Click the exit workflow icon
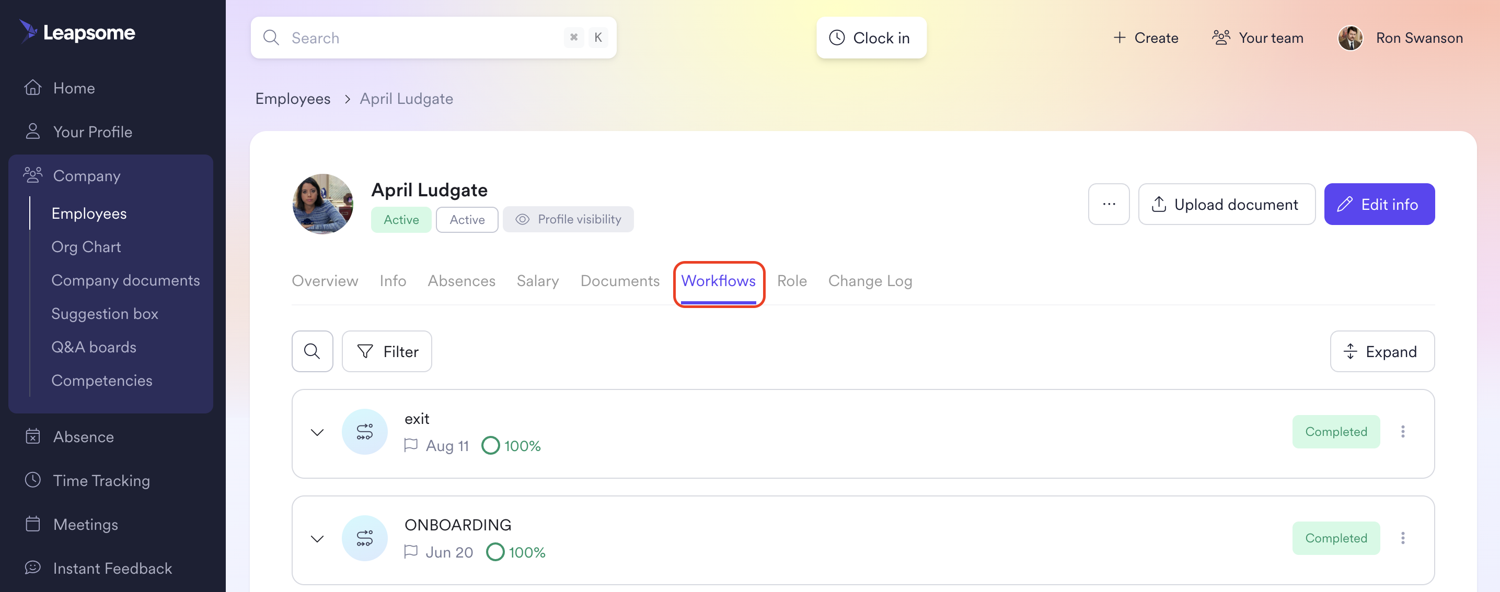 364,432
